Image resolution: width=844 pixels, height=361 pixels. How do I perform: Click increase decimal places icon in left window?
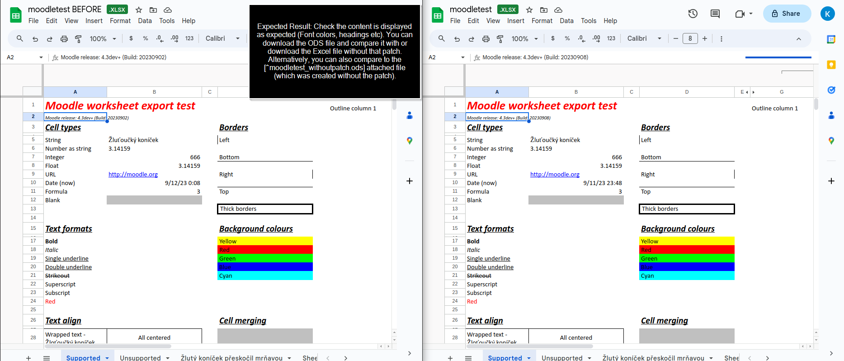(x=174, y=38)
